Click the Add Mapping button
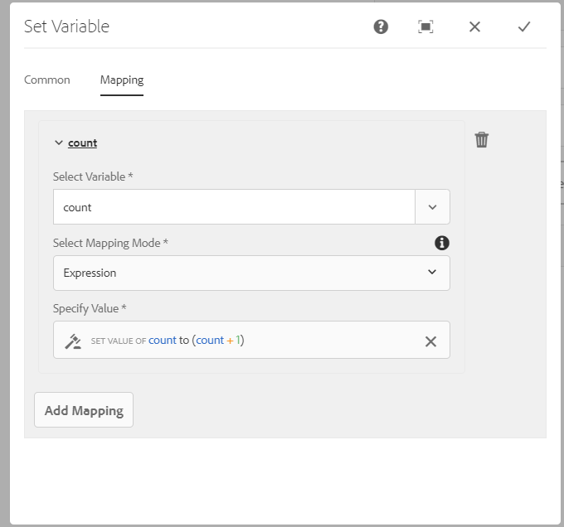The image size is (564, 527). click(x=84, y=410)
